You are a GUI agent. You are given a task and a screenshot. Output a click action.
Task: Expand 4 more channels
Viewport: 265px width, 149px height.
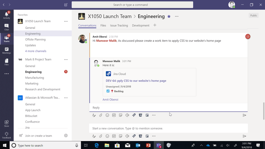tap(36, 51)
